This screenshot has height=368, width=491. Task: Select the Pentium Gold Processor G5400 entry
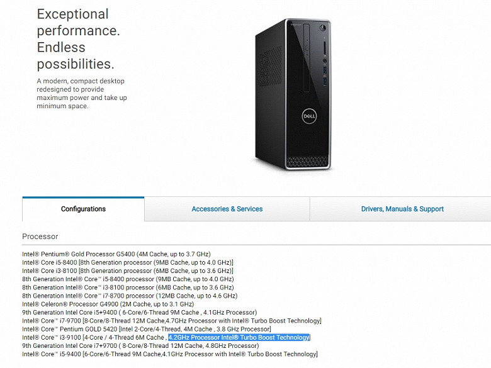click(116, 254)
